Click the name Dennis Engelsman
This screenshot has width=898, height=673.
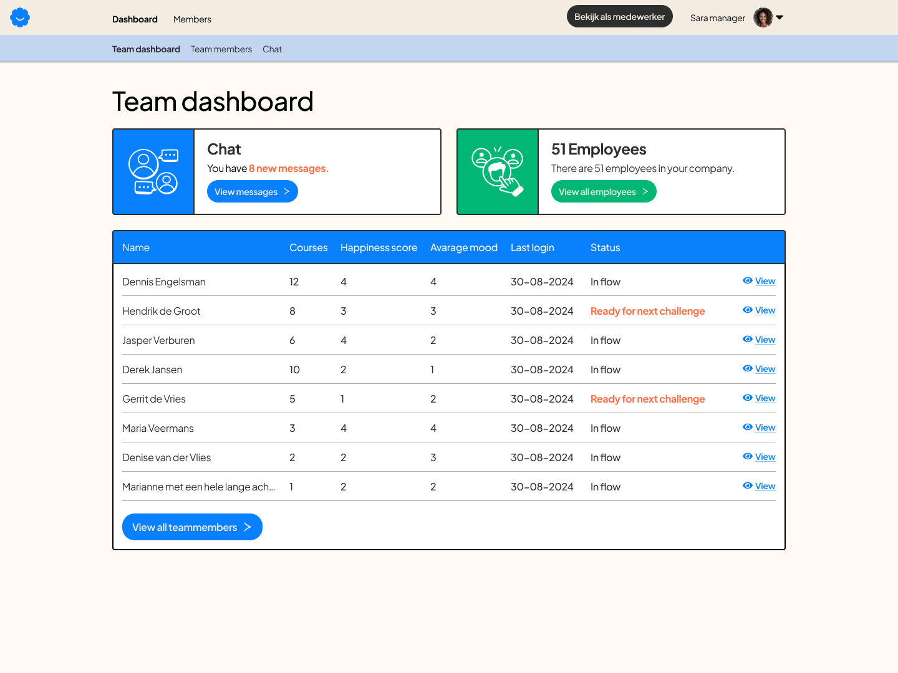pos(164,282)
